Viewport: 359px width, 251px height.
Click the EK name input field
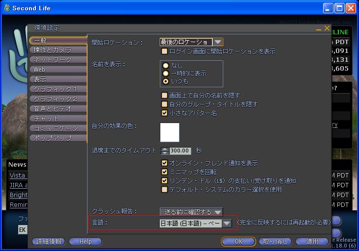(23, 229)
